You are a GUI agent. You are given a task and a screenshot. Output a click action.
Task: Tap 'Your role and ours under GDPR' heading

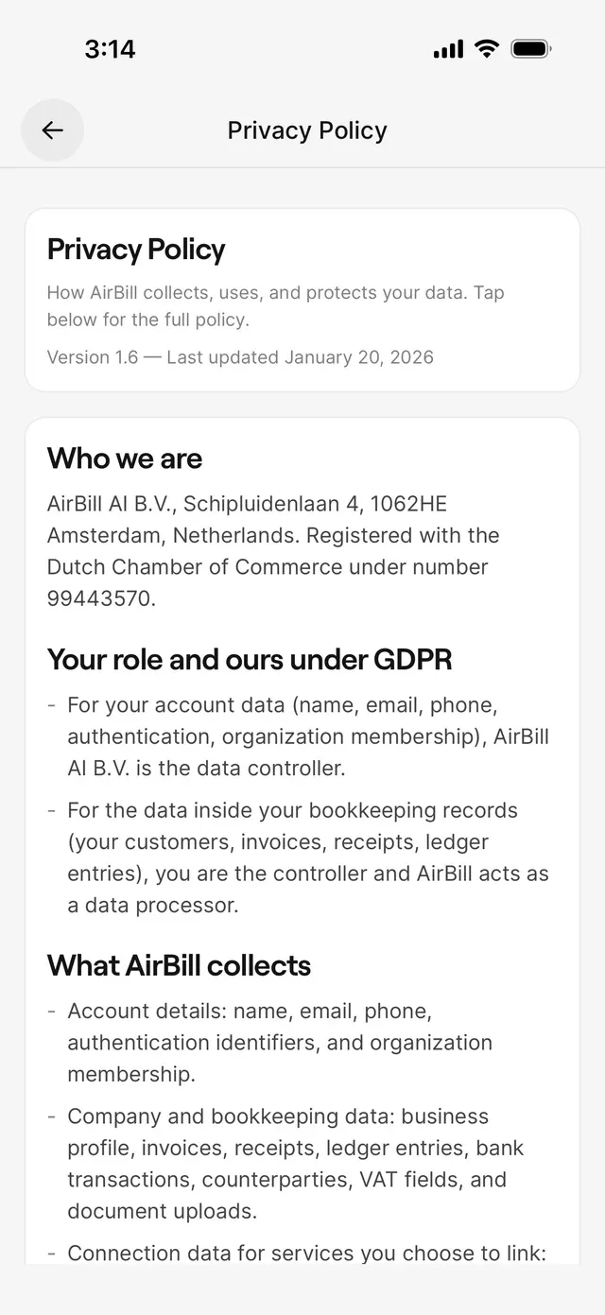pos(250,660)
